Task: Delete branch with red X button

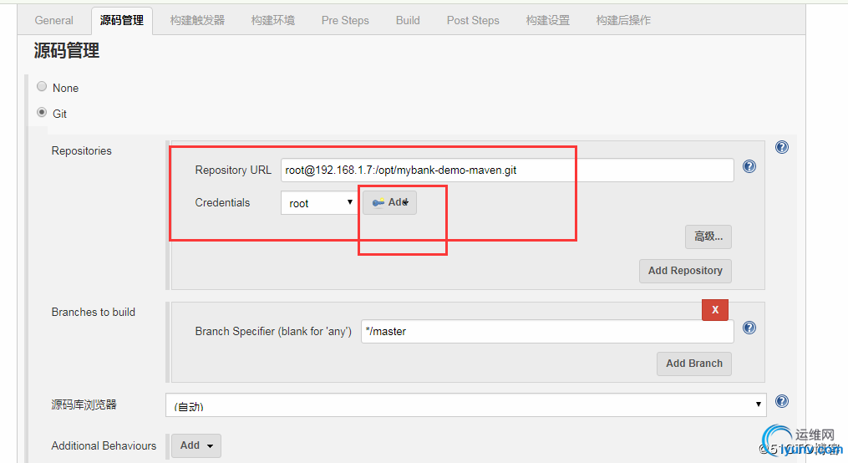Action: point(715,310)
